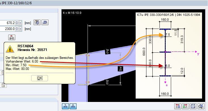Click the bottom 160.0 flange width
Viewport: 208px width, 111px height.
pos(165,94)
